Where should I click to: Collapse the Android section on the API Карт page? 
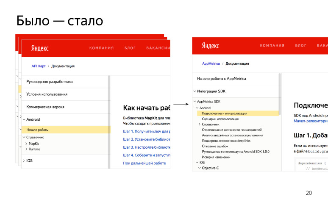(24, 119)
